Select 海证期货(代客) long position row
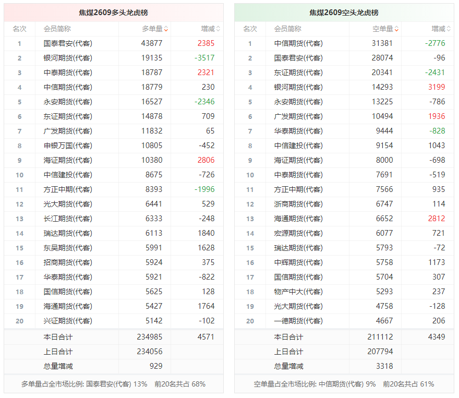This screenshot has width=459, height=398. point(114,160)
